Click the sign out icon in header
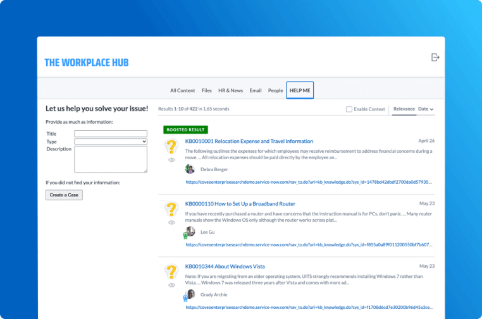The image size is (482, 319). pos(435,57)
